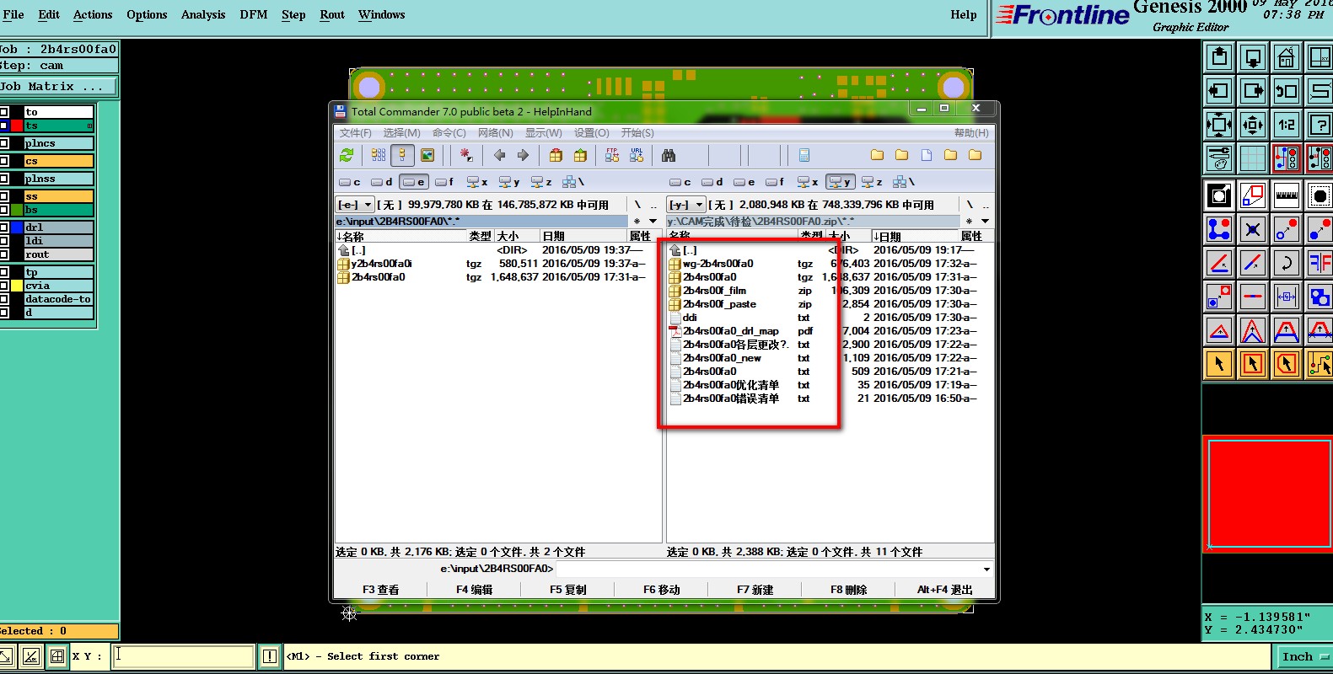
Task: Click the pack files box icon
Action: (x=556, y=155)
